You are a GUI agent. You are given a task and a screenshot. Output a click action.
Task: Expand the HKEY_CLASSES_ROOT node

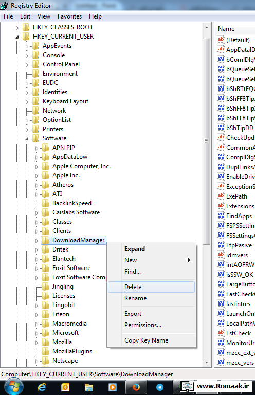[x=17, y=28]
